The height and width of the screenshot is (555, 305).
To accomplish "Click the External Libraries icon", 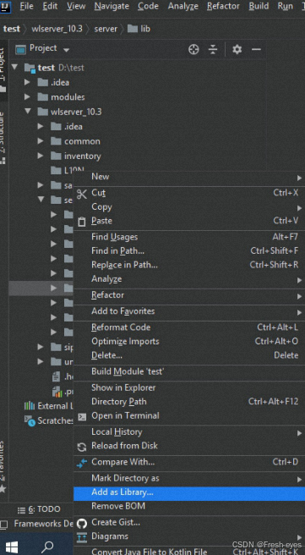I will (30, 405).
